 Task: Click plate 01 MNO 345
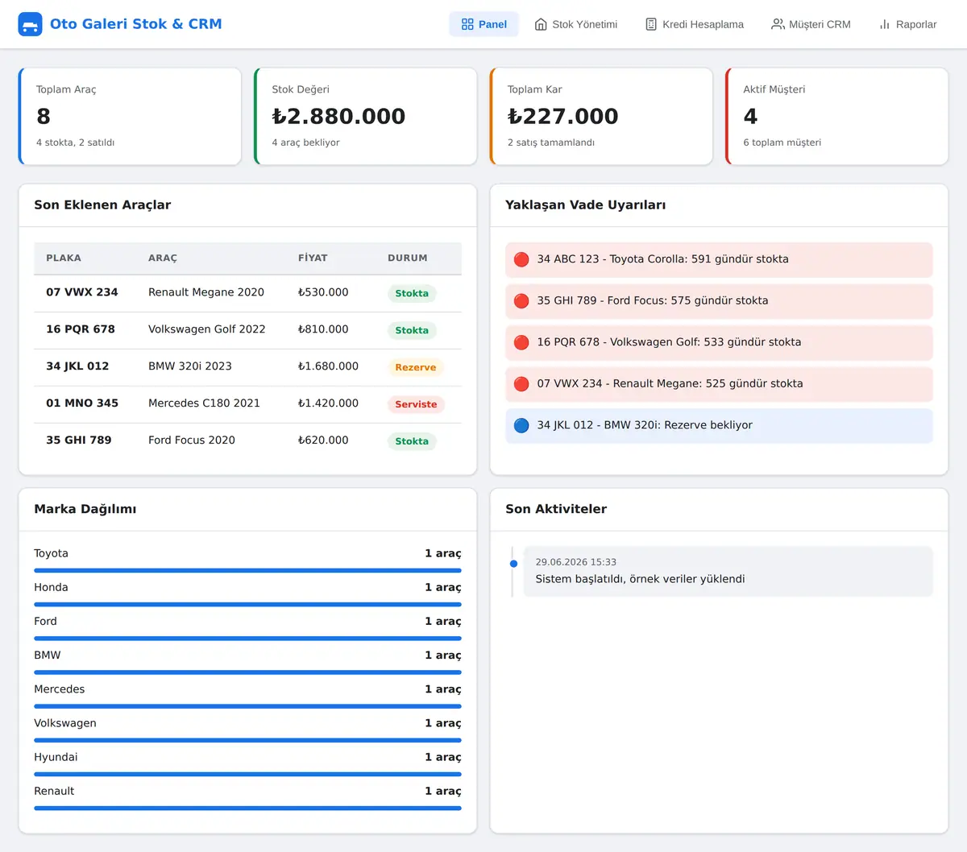82,403
